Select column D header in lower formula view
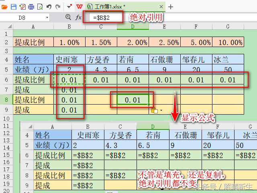This screenshot has height=193, width=257. tap(153, 127)
